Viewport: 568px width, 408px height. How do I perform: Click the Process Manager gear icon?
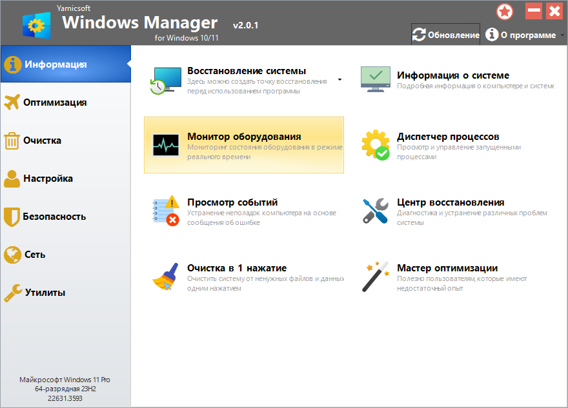tap(374, 145)
